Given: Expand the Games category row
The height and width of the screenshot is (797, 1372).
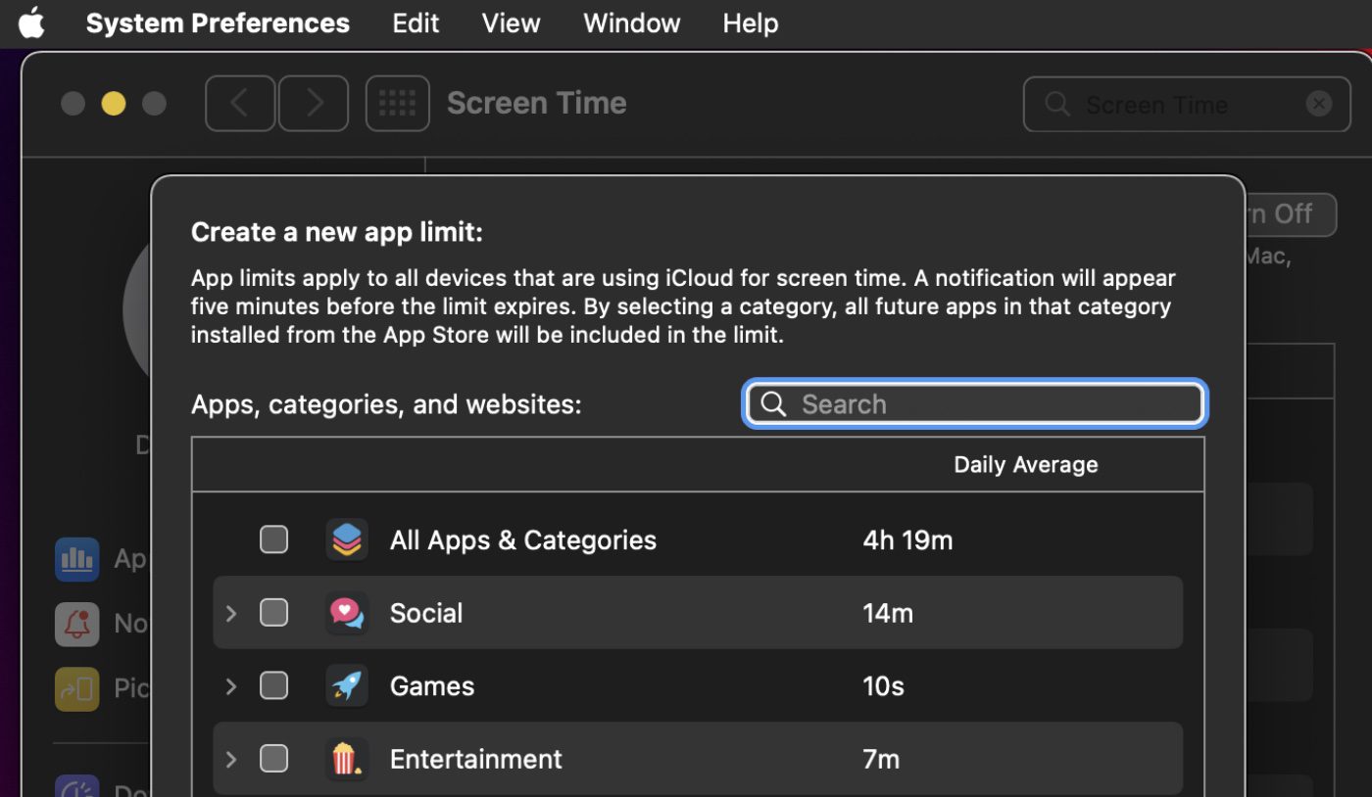Looking at the screenshot, I should coord(231,686).
